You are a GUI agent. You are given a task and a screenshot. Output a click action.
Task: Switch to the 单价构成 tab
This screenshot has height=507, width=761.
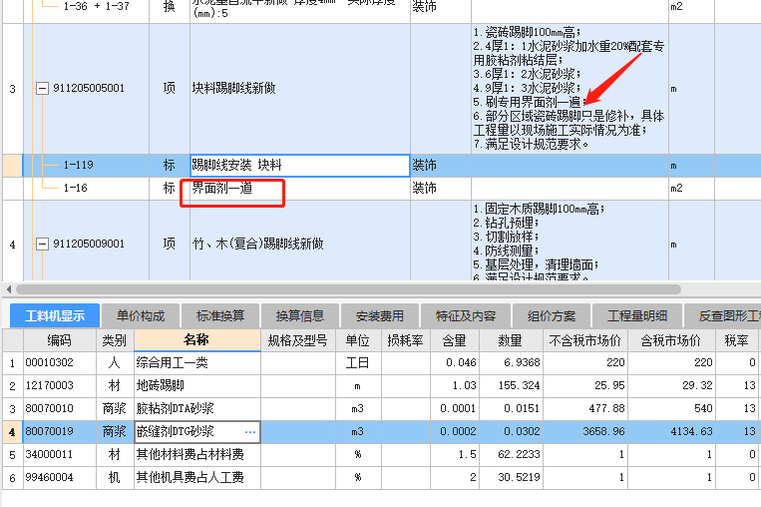point(141,316)
